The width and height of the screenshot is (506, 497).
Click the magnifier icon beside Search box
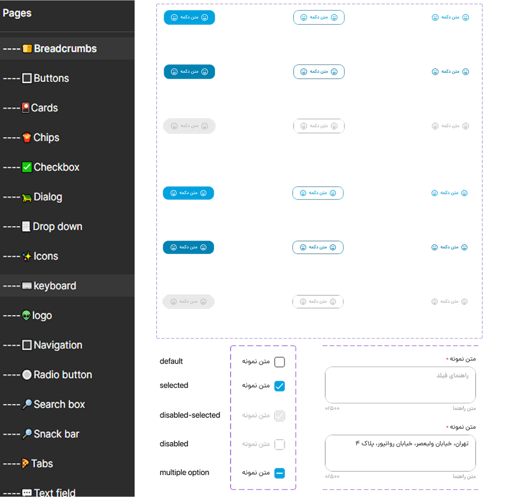click(27, 404)
